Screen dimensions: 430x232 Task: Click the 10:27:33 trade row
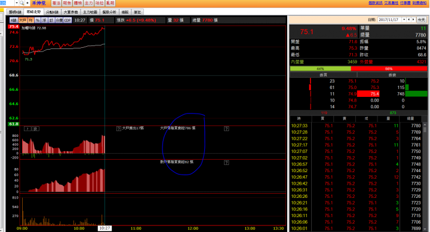point(356,126)
